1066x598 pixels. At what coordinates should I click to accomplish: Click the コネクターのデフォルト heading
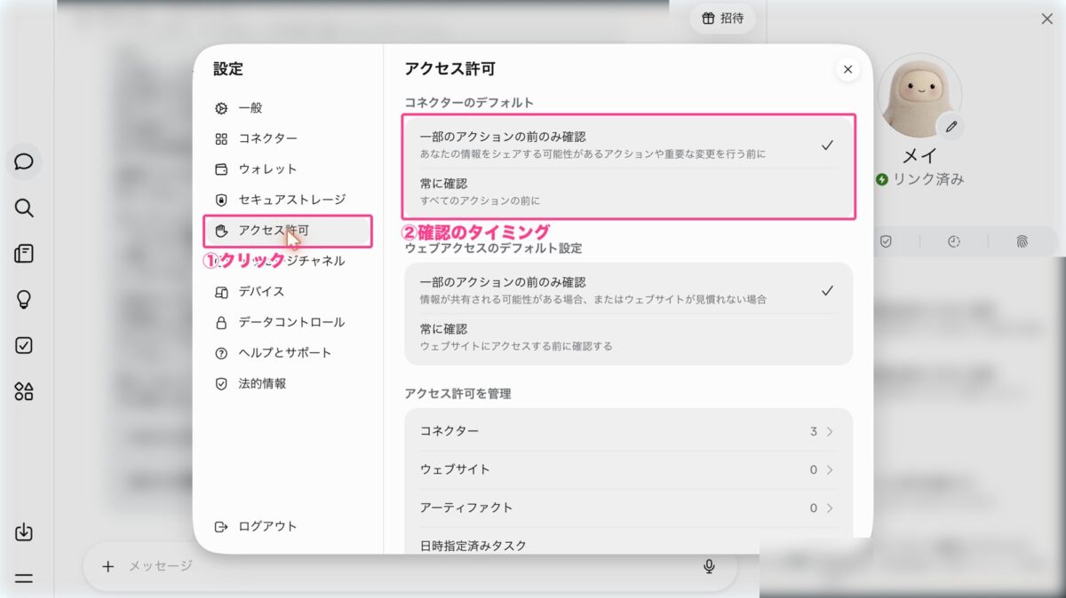[x=469, y=103]
